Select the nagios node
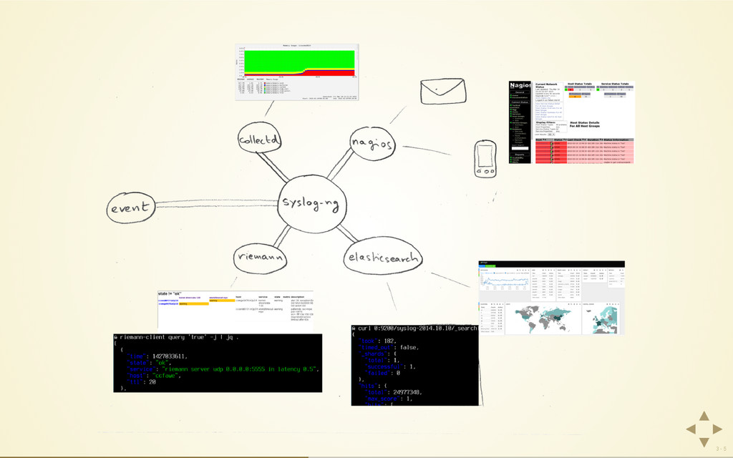The image size is (733, 458). 372,143
